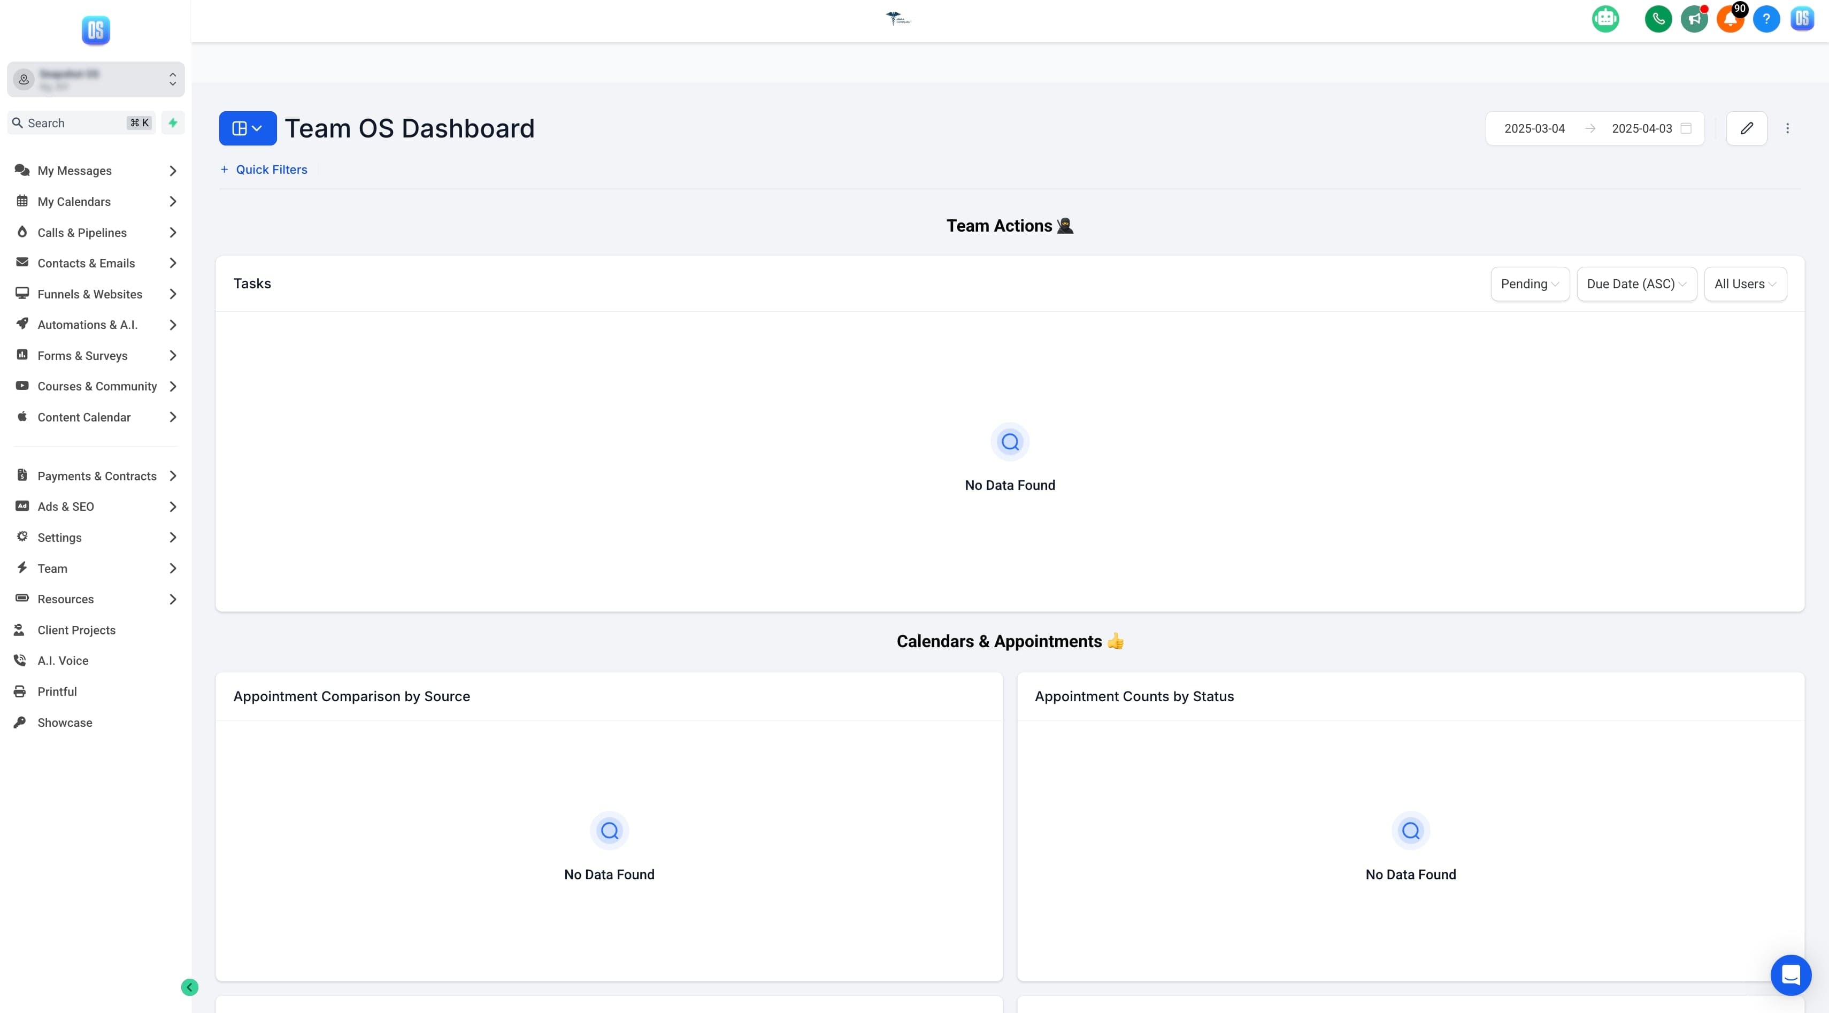The image size is (1829, 1013).
Task: Click the Contacts & Emails envelope icon
Action: coord(22,263)
